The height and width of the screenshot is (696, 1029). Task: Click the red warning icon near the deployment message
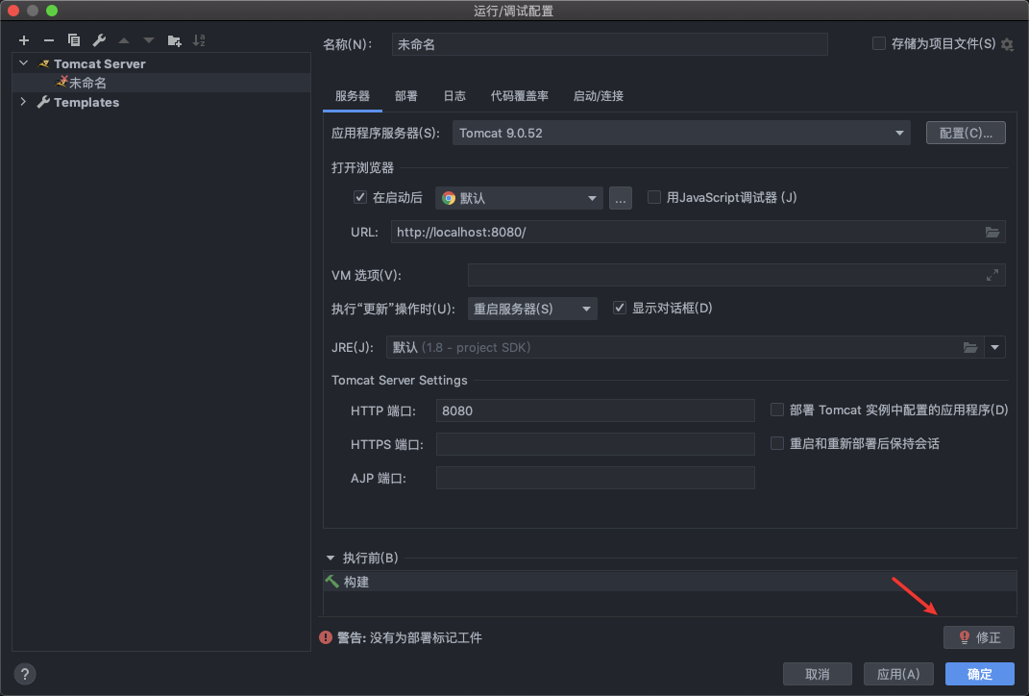326,637
